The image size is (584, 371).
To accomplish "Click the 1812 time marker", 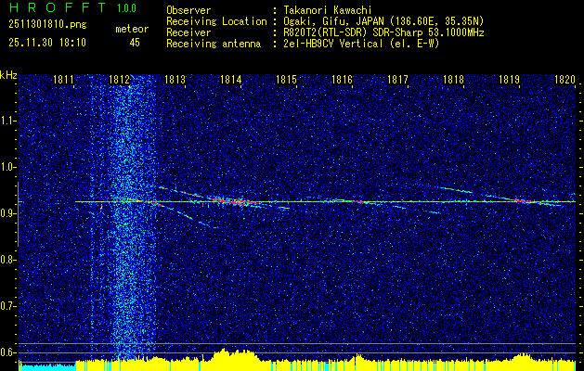I will tap(119, 79).
